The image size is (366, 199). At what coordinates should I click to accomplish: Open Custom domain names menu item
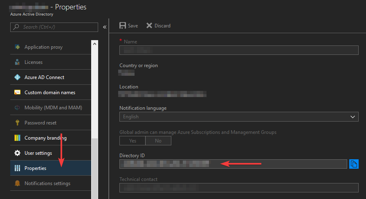(x=51, y=93)
